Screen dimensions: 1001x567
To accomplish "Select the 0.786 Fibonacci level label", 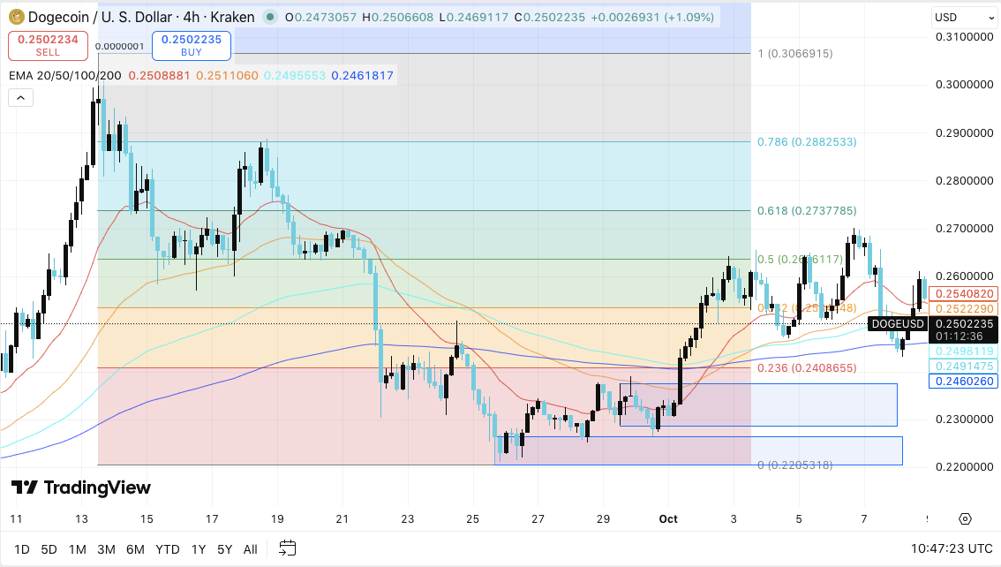I will click(x=807, y=142).
